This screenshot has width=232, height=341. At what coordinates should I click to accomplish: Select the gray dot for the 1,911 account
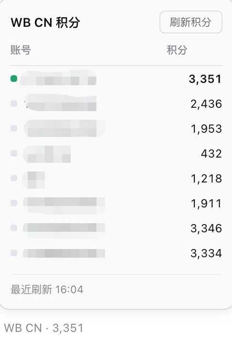(x=14, y=203)
